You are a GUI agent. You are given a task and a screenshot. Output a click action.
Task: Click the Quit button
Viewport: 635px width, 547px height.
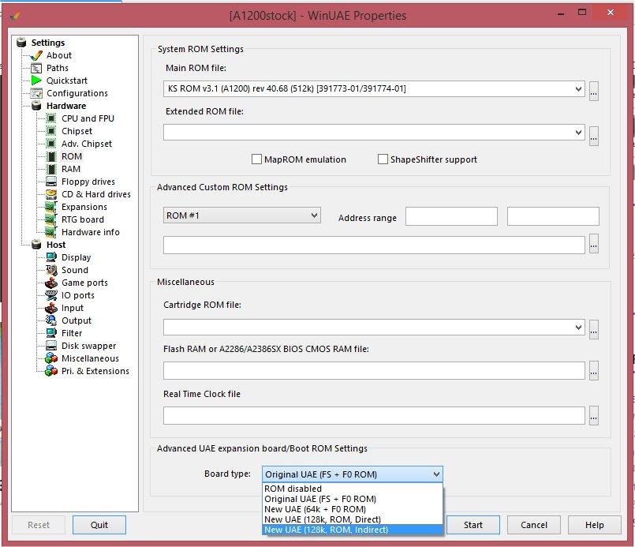click(x=99, y=525)
